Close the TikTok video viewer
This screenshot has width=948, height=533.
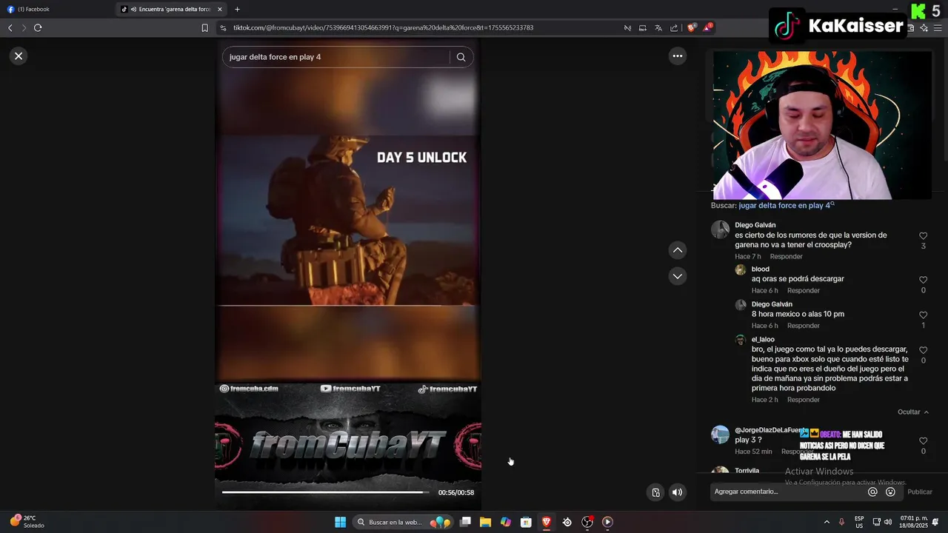19,56
